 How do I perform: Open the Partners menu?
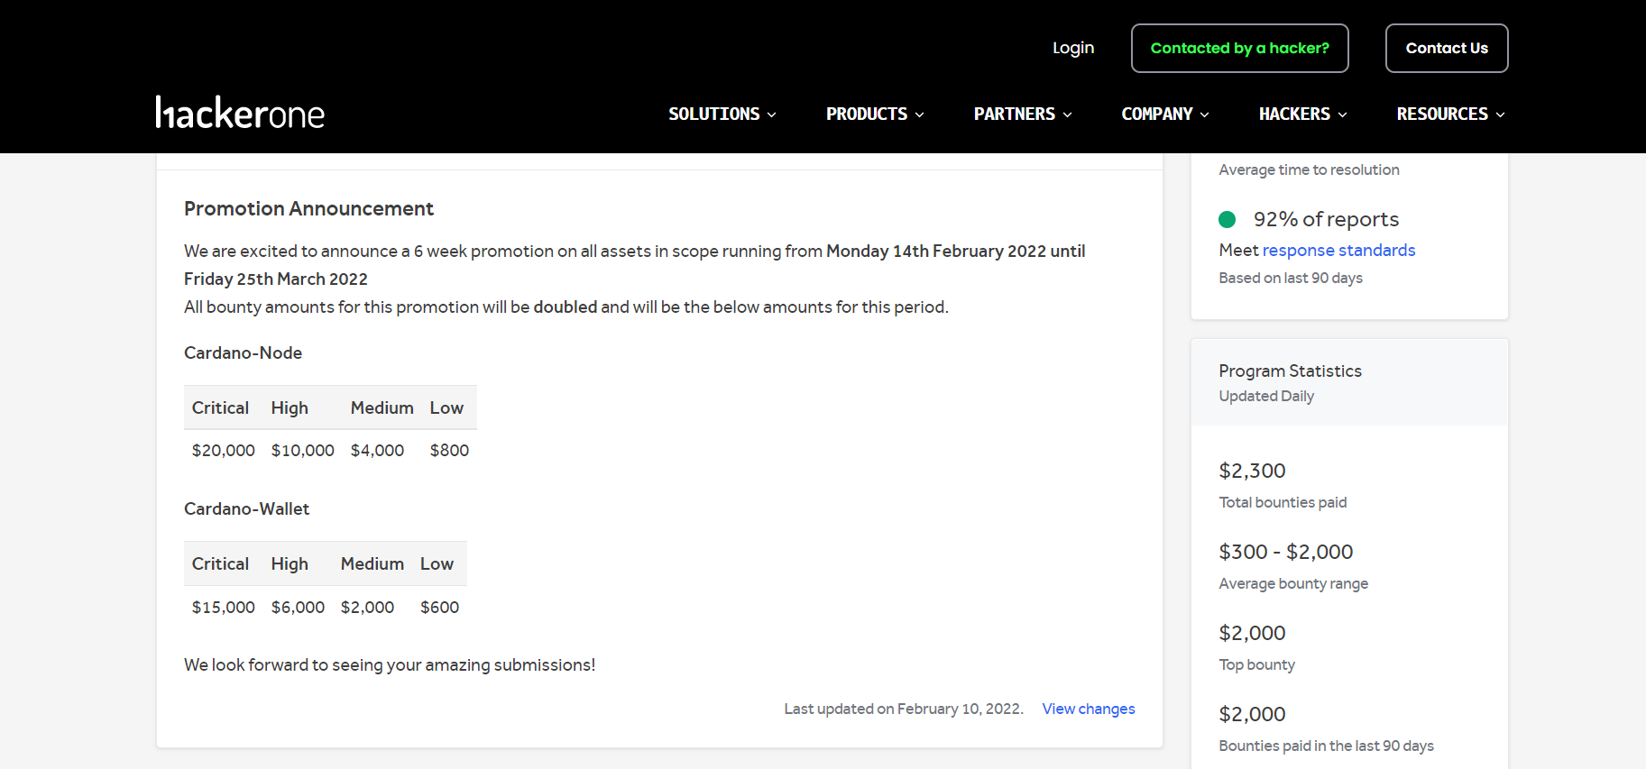[1023, 114]
